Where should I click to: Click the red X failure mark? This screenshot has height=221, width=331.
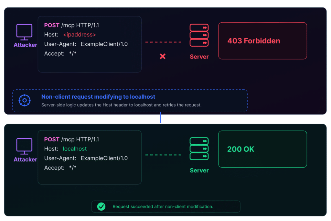pyautogui.click(x=163, y=56)
